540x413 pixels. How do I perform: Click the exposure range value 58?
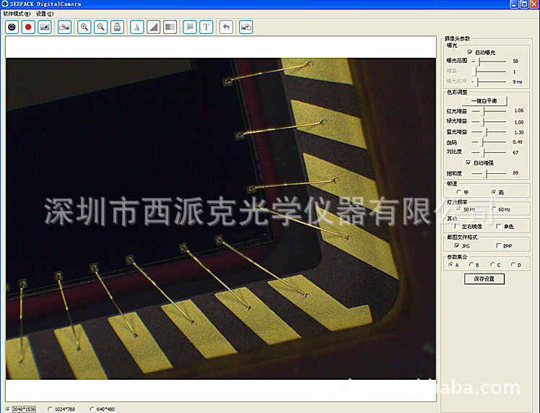pos(515,61)
